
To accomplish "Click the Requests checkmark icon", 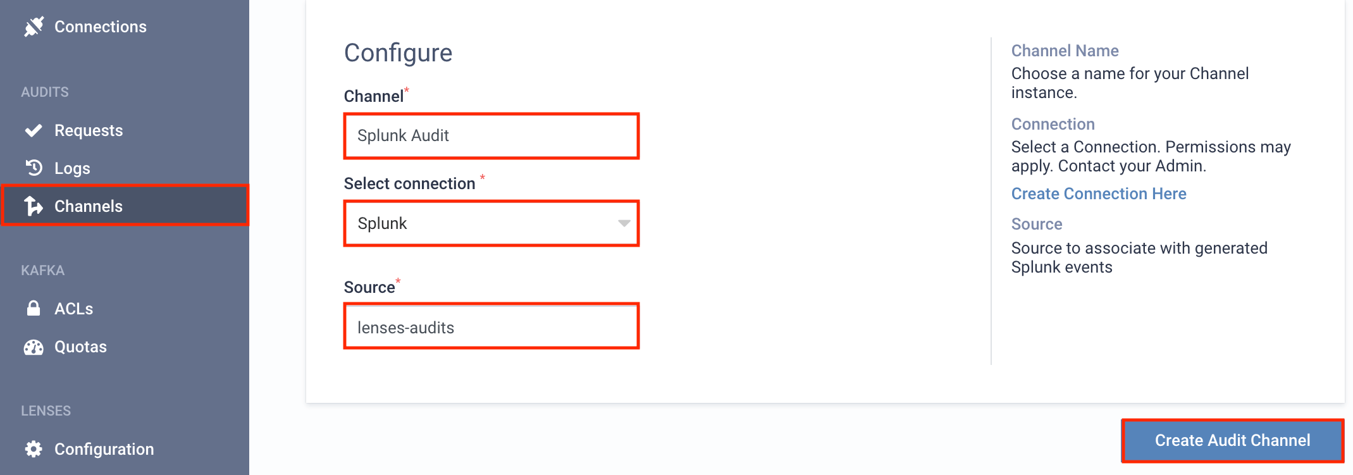I will coord(34,130).
